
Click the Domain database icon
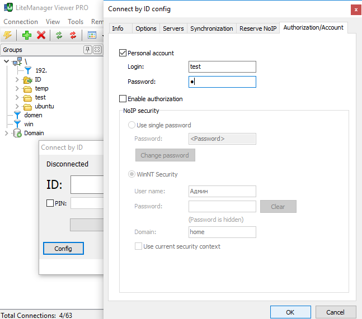click(x=17, y=133)
